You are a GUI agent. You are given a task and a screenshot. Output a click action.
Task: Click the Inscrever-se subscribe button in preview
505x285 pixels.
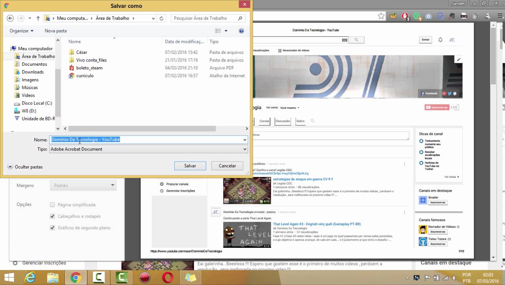pos(437,107)
